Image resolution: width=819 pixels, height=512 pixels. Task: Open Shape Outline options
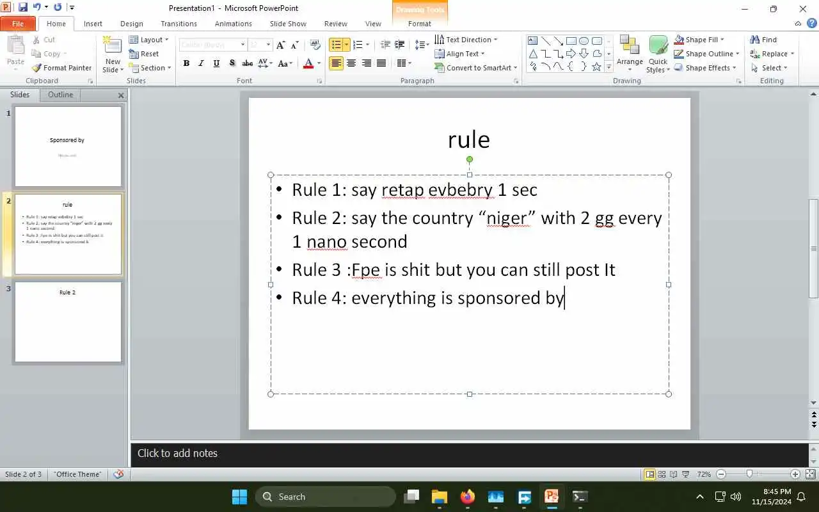(707, 54)
